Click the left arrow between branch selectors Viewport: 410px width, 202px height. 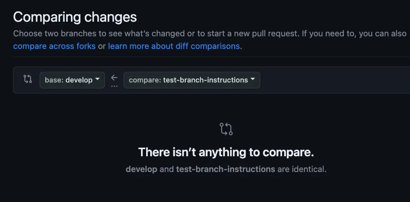pos(114,77)
